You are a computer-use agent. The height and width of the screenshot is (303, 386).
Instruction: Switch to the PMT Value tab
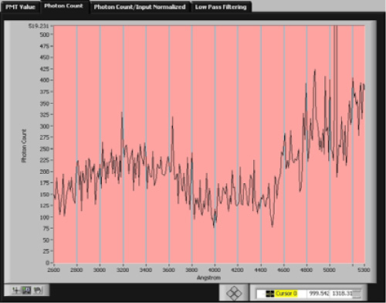pyautogui.click(x=20, y=7)
